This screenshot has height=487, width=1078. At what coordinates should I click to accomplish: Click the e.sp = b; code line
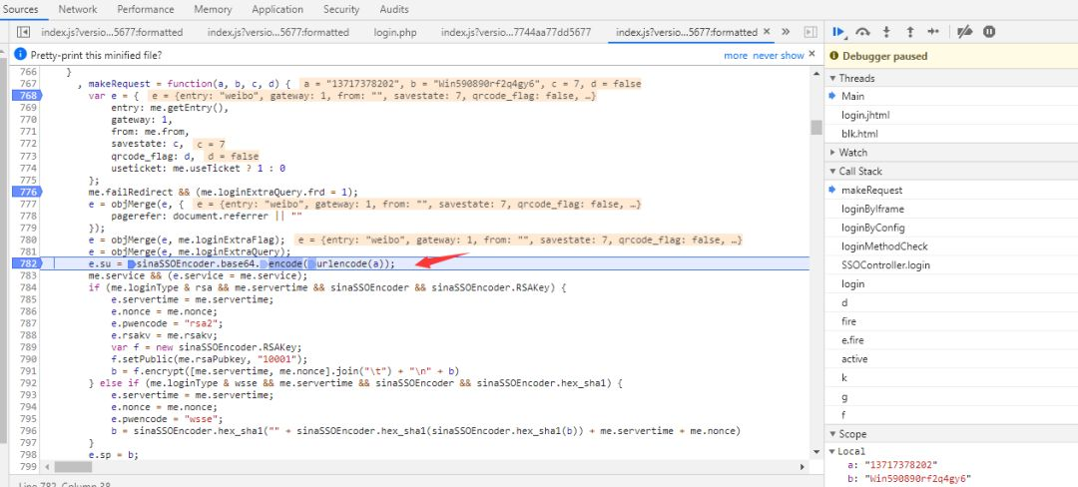coord(114,455)
